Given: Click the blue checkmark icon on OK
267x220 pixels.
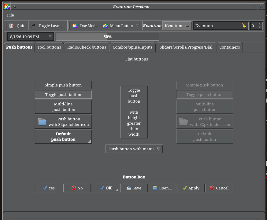Looking at the screenshot, I should click(102, 188).
